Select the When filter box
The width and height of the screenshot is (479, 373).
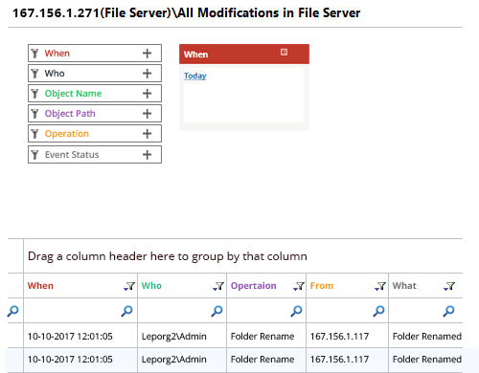click(x=95, y=54)
